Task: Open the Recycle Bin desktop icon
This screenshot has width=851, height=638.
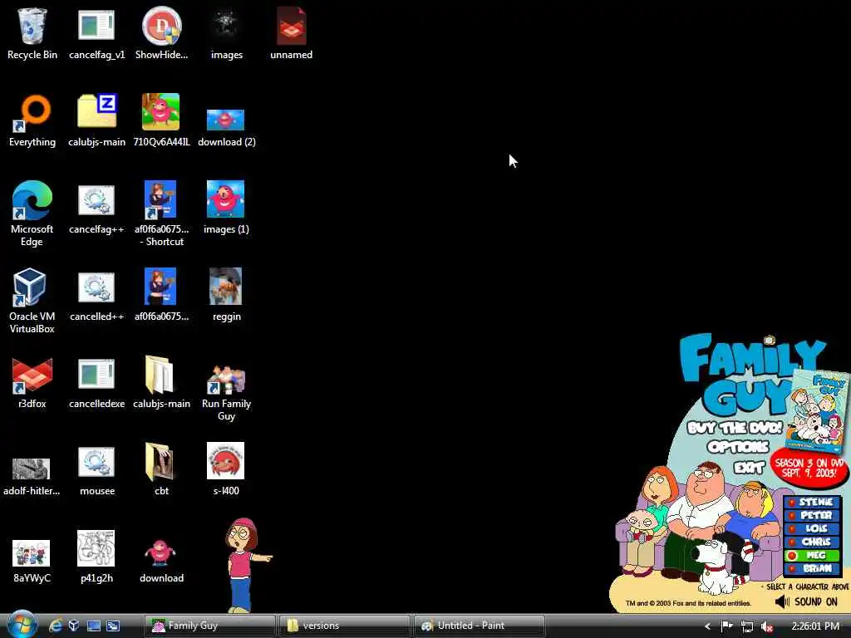Action: (x=32, y=32)
